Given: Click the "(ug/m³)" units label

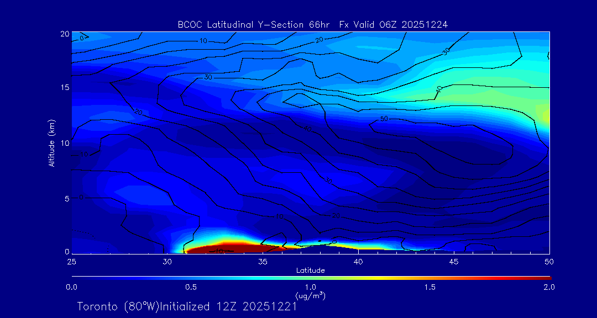Looking at the screenshot, I should click(x=311, y=295).
